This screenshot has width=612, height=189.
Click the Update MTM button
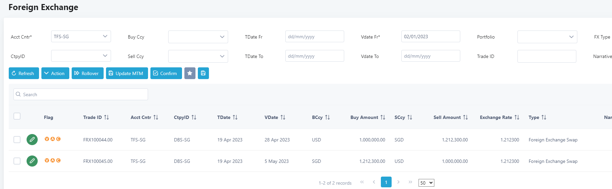point(127,73)
